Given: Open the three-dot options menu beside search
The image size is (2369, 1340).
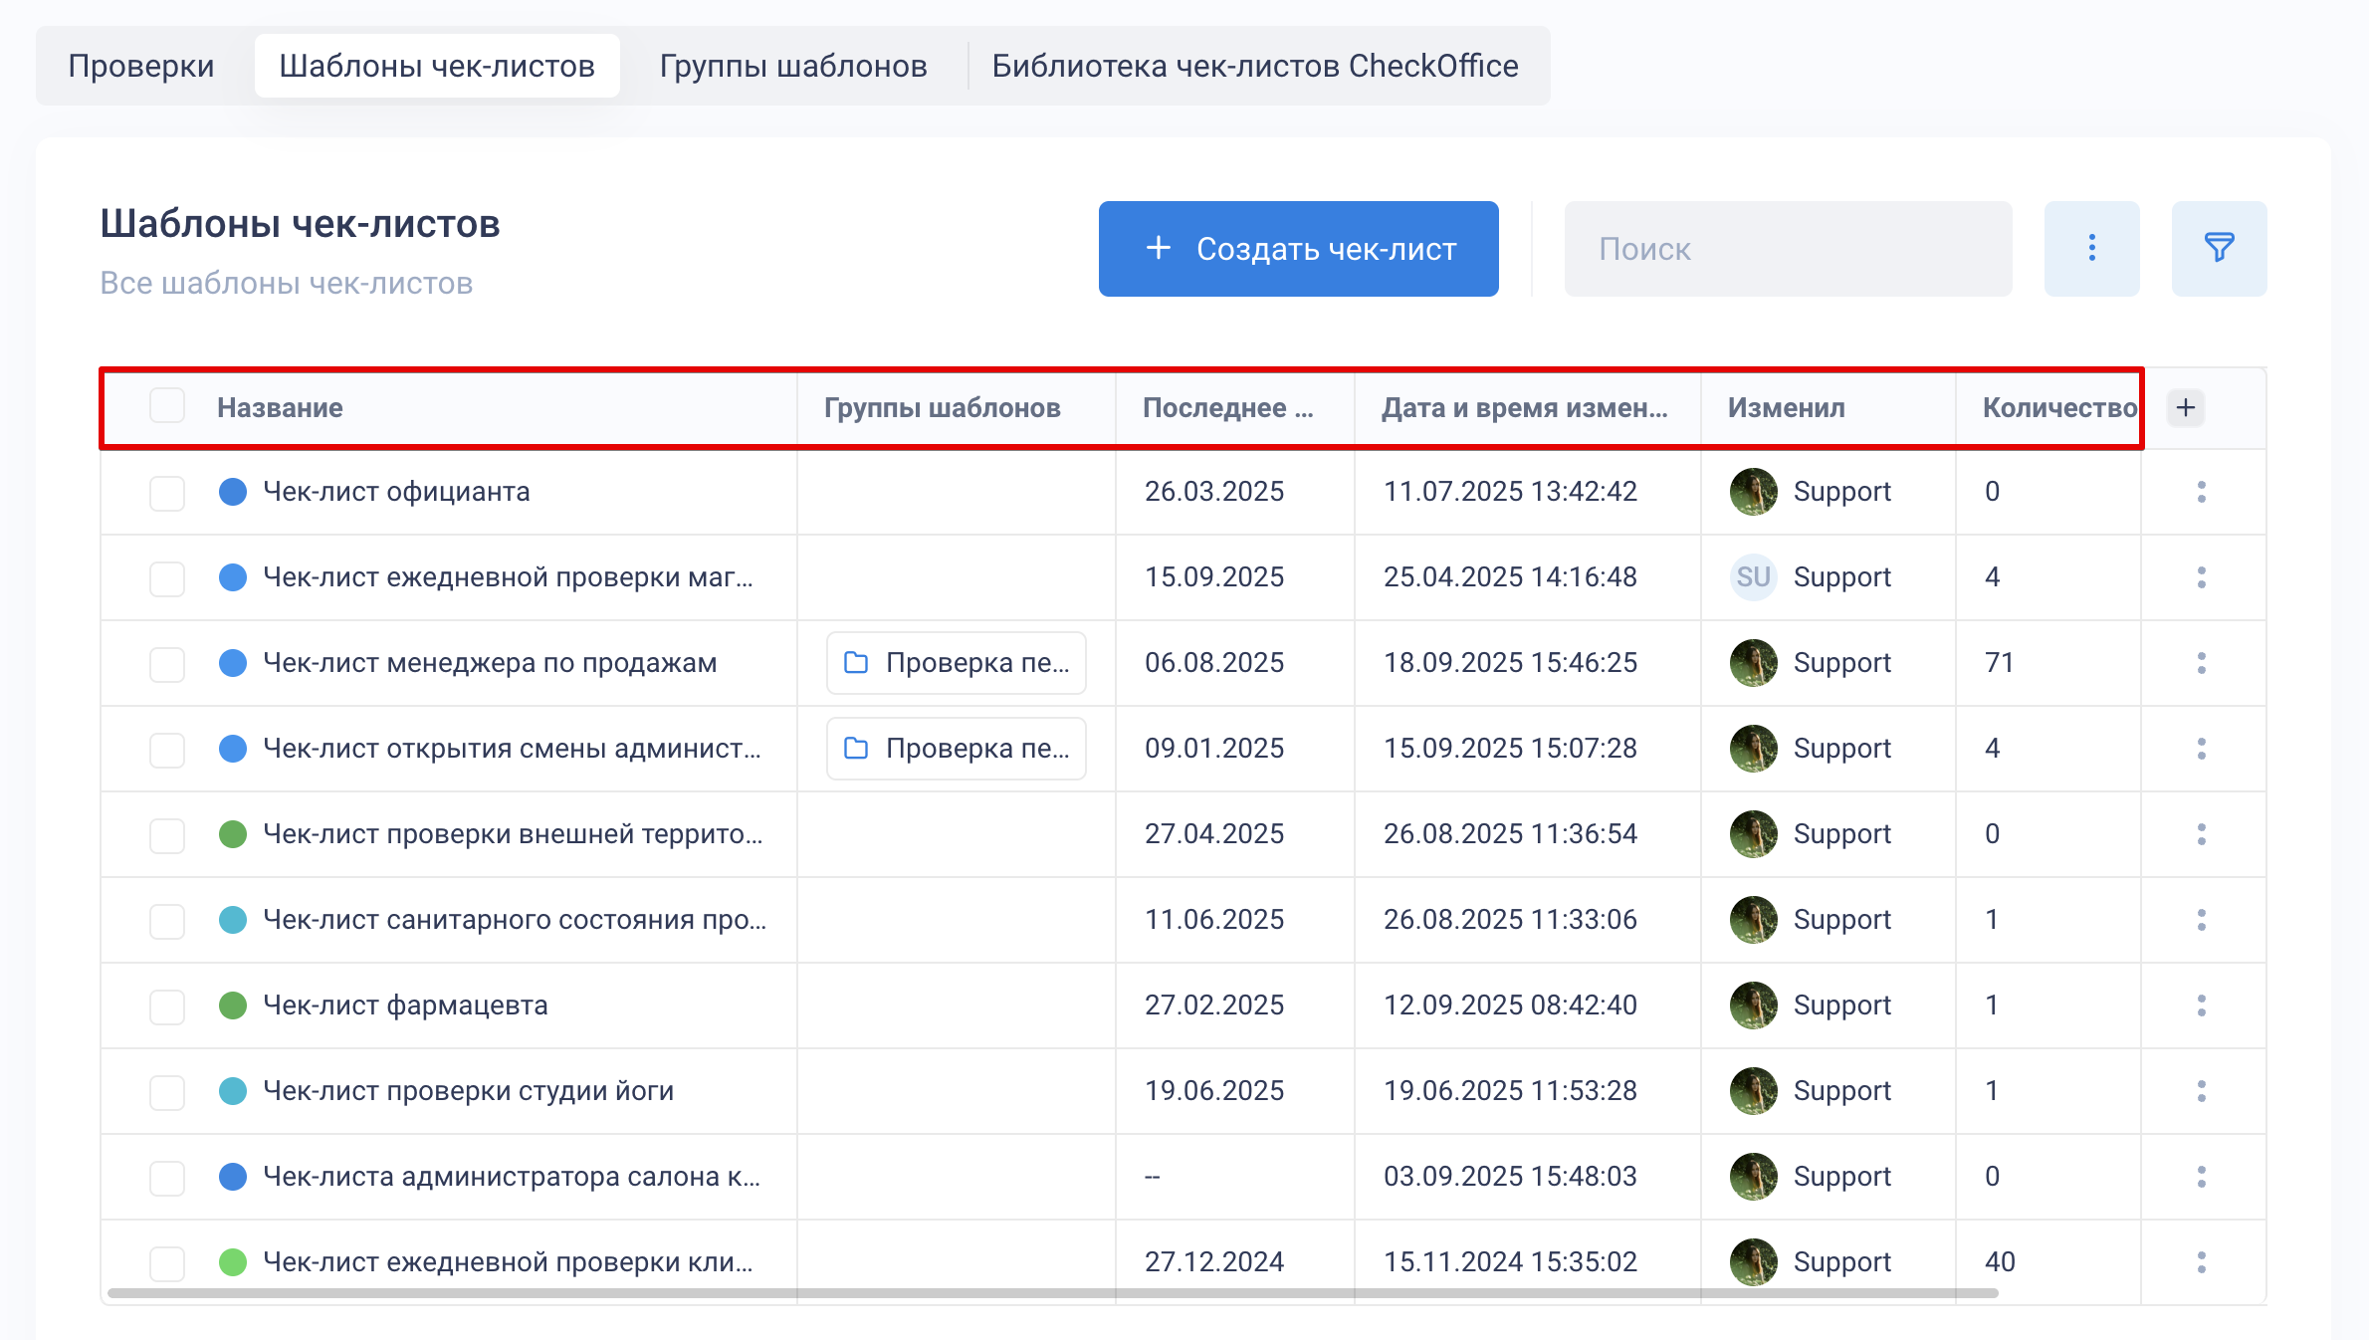Looking at the screenshot, I should pos(2091,248).
